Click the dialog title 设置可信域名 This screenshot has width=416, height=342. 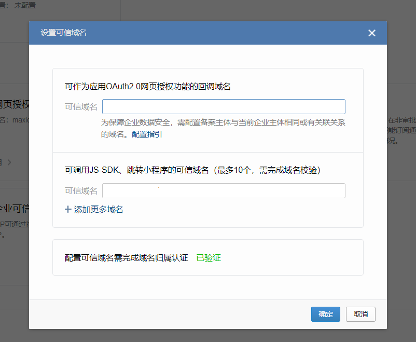coord(63,33)
